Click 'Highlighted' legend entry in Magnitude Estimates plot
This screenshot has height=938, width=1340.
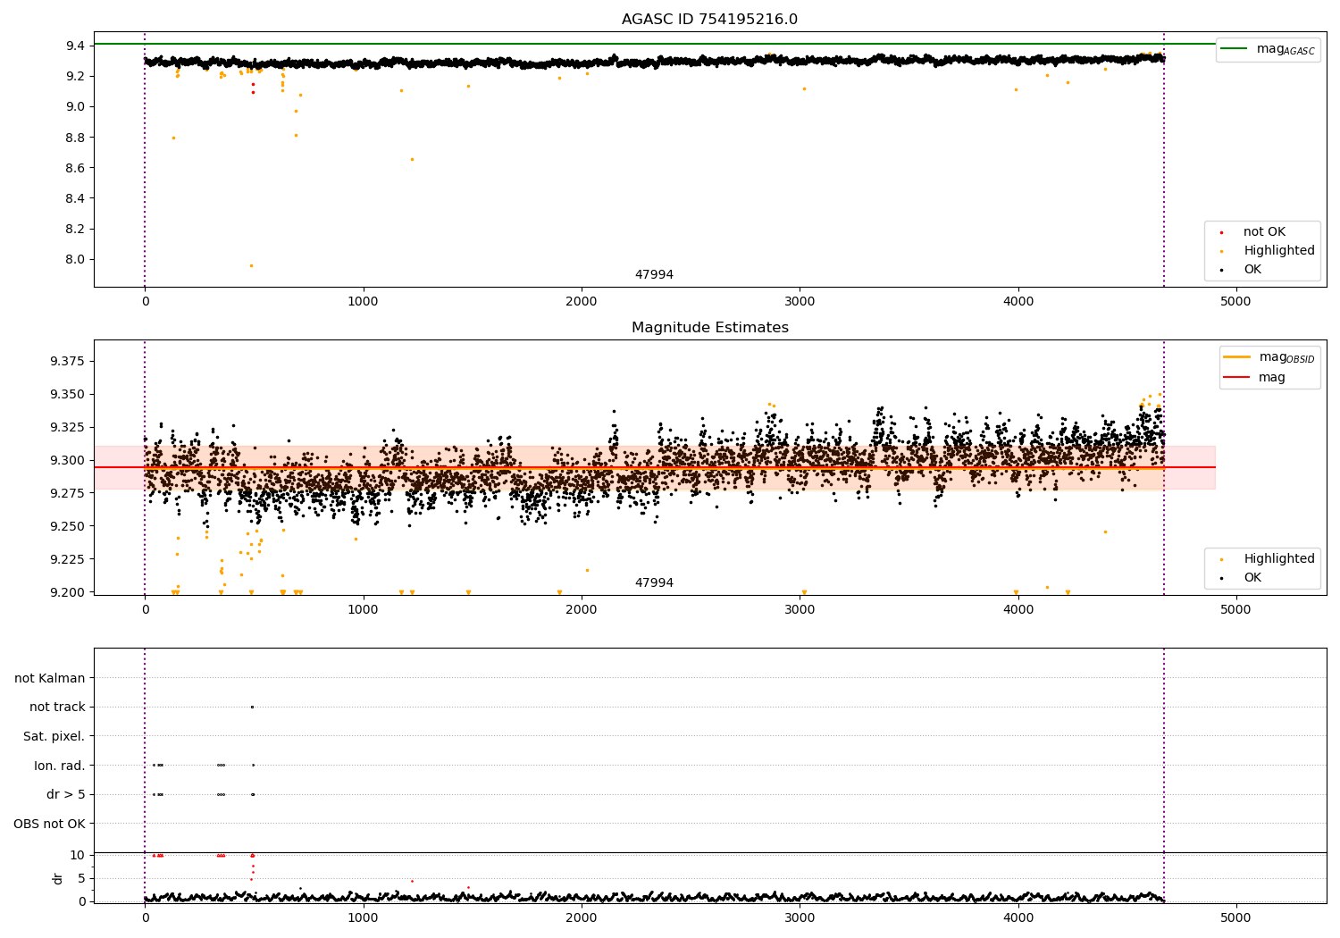click(1279, 559)
